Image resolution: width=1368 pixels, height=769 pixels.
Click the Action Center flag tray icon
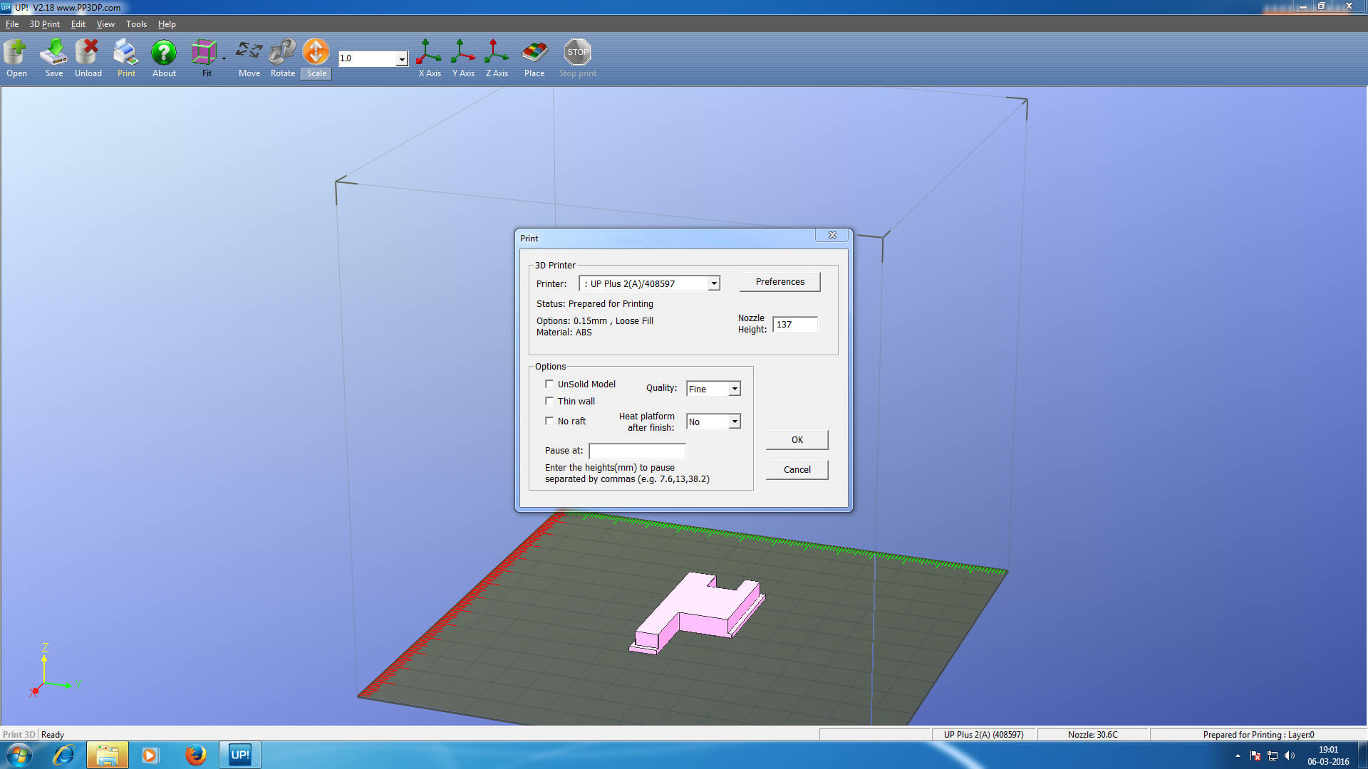(1255, 755)
